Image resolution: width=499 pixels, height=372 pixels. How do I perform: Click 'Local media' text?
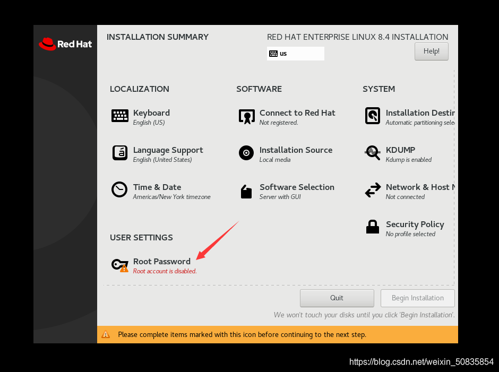click(275, 160)
